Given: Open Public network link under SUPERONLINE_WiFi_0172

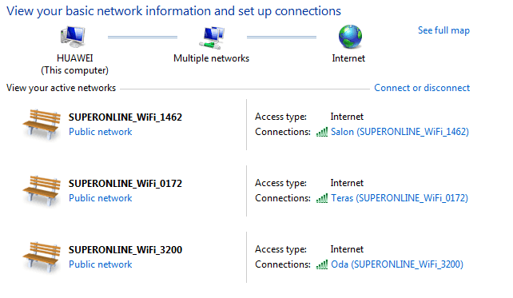Looking at the screenshot, I should tap(101, 198).
